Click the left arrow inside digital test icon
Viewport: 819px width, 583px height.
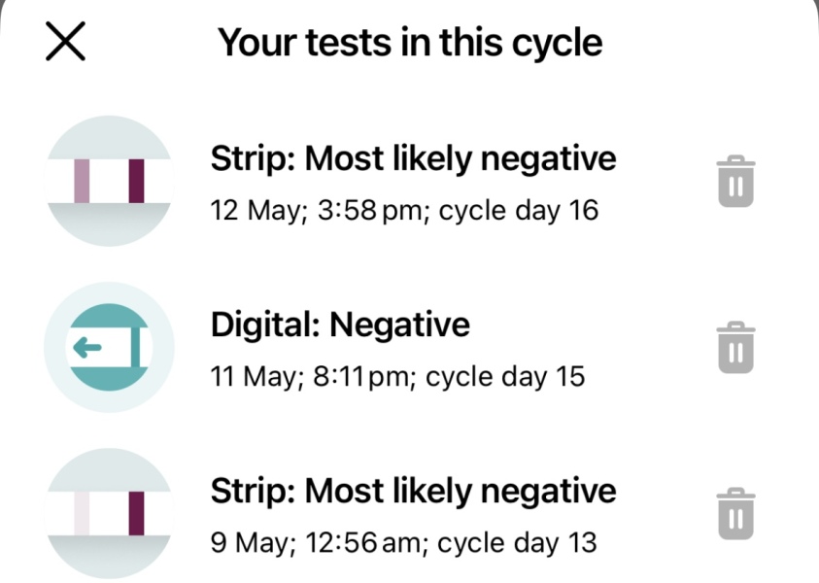pyautogui.click(x=88, y=349)
